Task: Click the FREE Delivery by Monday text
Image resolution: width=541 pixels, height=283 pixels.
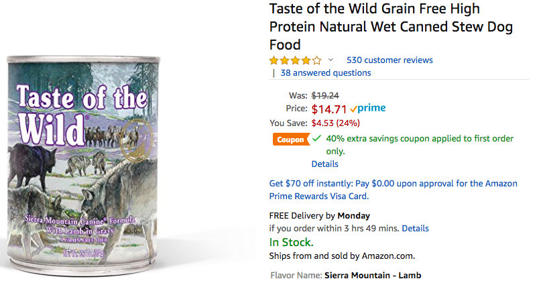Action: tap(319, 215)
